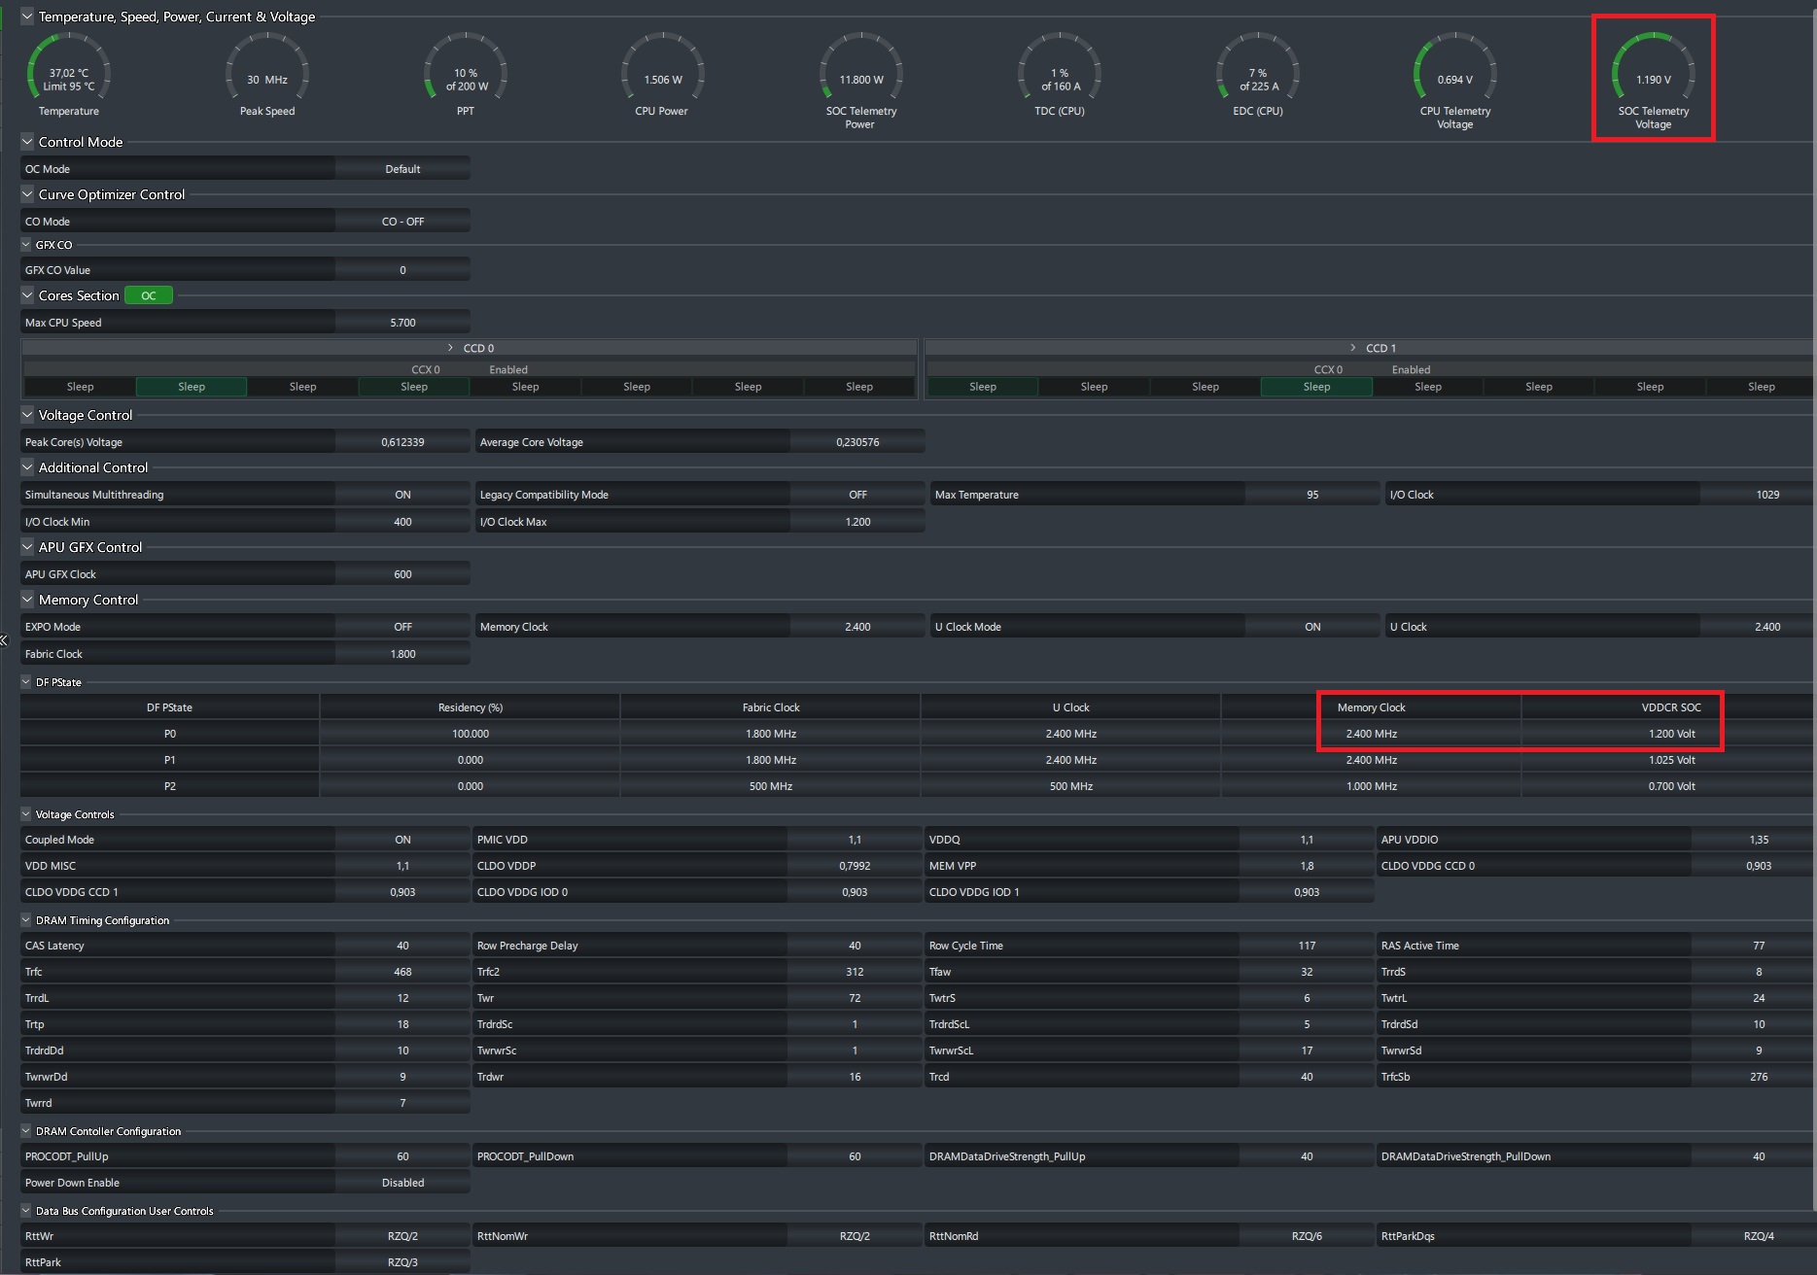This screenshot has height=1275, width=1817.
Task: Collapse the GFX CO subsection
Action: pos(26,245)
